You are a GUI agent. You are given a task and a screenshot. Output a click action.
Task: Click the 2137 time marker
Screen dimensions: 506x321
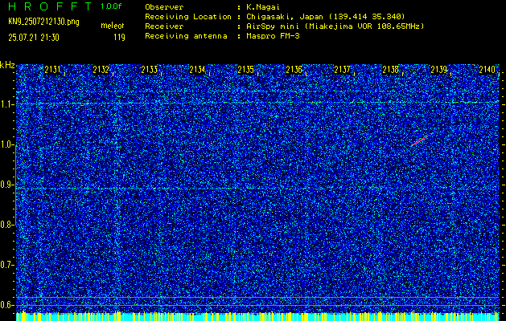pyautogui.click(x=343, y=70)
